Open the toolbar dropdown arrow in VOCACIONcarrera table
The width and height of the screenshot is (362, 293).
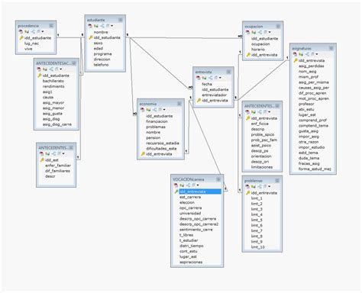[198, 185]
